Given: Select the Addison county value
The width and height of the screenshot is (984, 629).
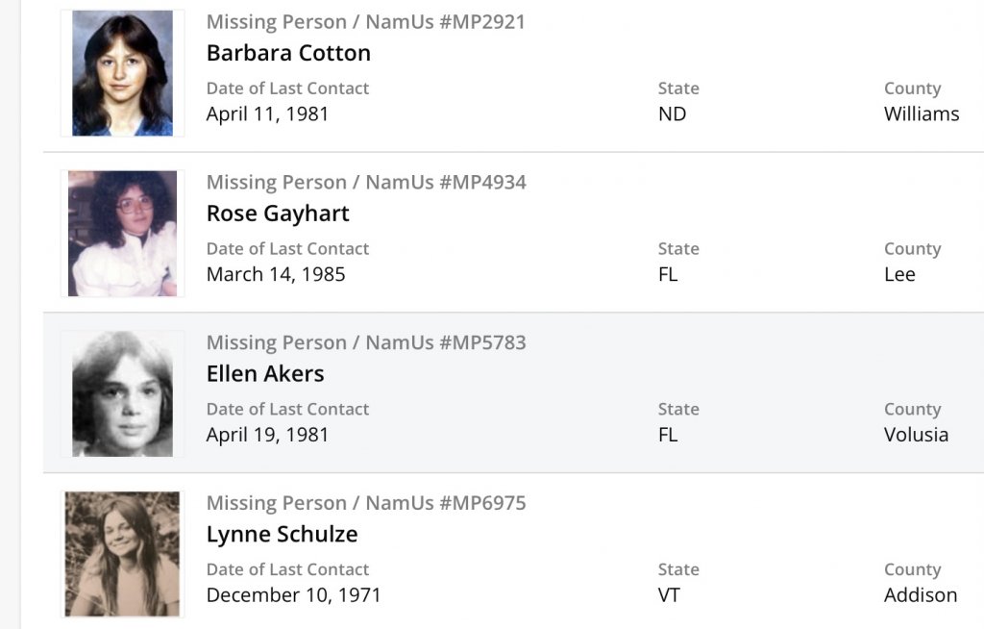Looking at the screenshot, I should click(920, 595).
